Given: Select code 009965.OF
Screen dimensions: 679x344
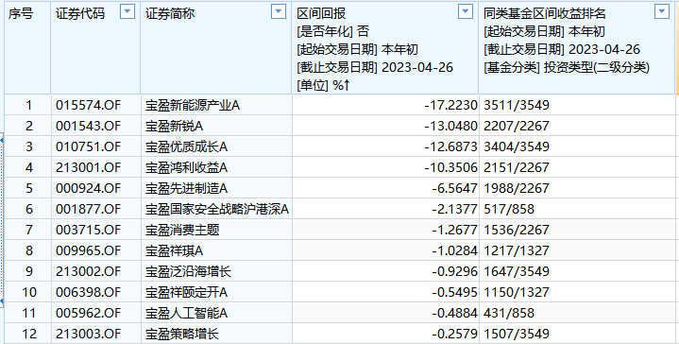Looking at the screenshot, I should tap(88, 250).
